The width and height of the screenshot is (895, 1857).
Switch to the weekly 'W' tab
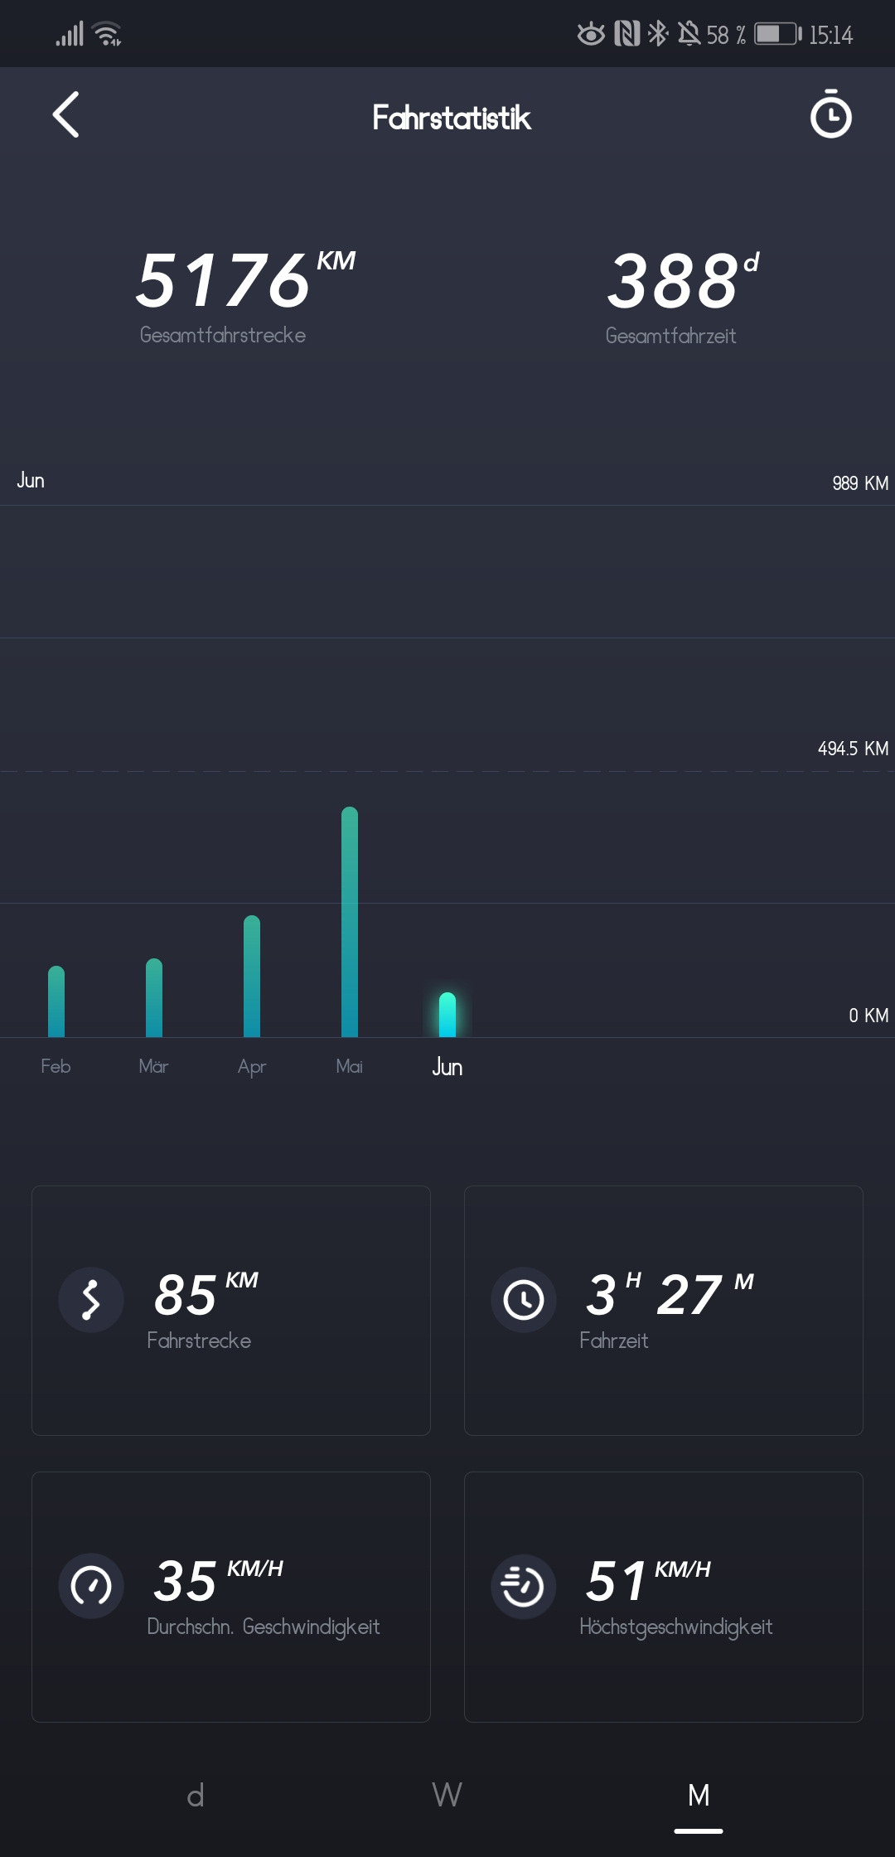(x=447, y=1796)
